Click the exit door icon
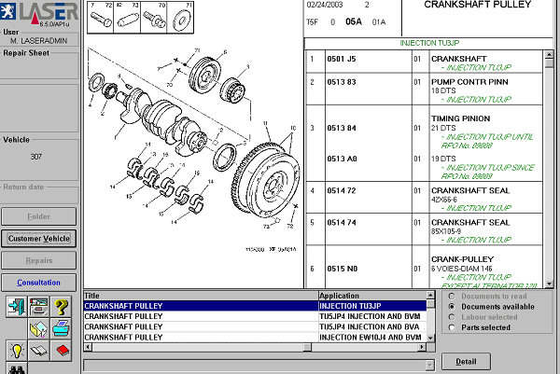 17,307
